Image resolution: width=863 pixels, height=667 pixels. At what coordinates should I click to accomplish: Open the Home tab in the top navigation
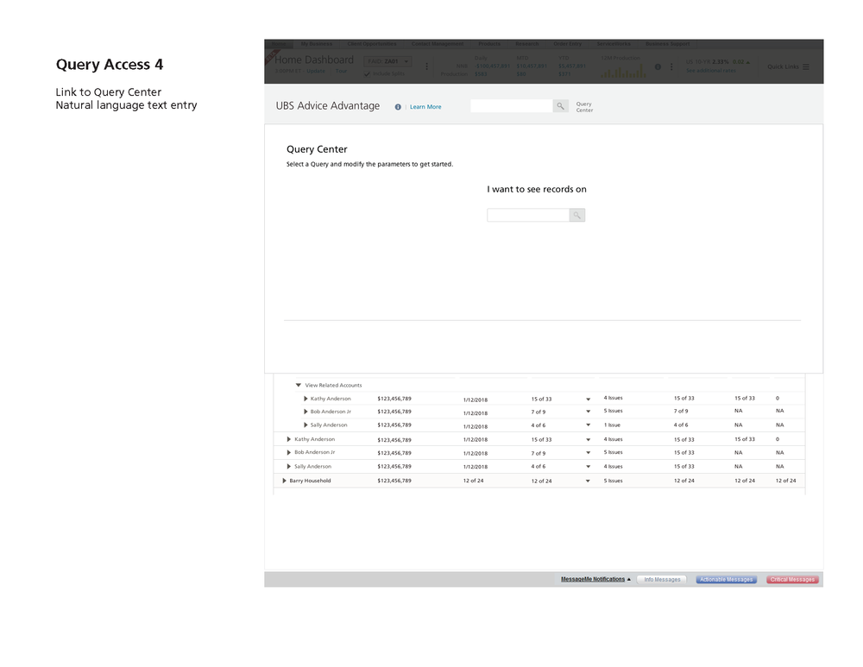(x=279, y=44)
